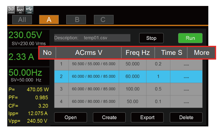
Task: Click the Open file button
Action: pos(70,117)
